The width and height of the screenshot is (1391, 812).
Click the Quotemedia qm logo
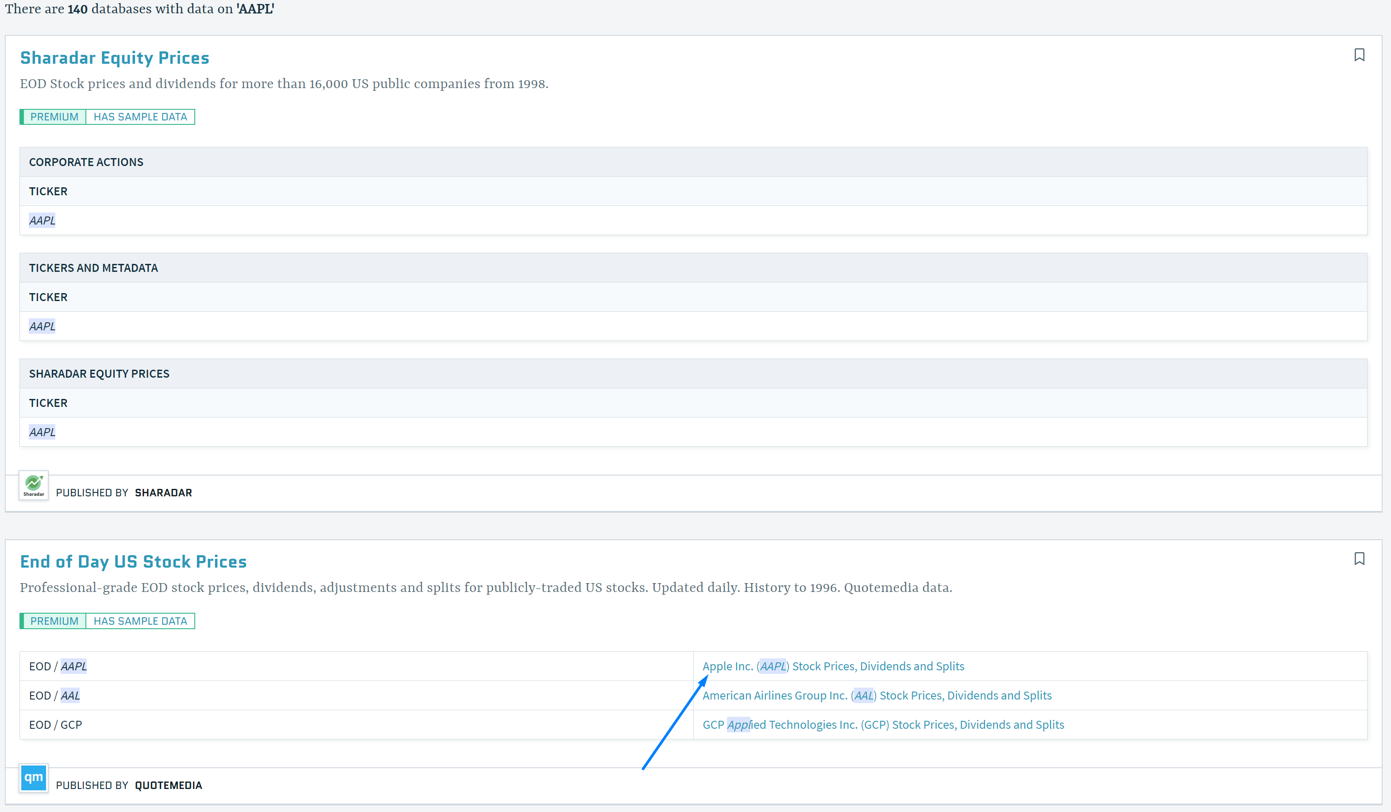click(x=34, y=778)
